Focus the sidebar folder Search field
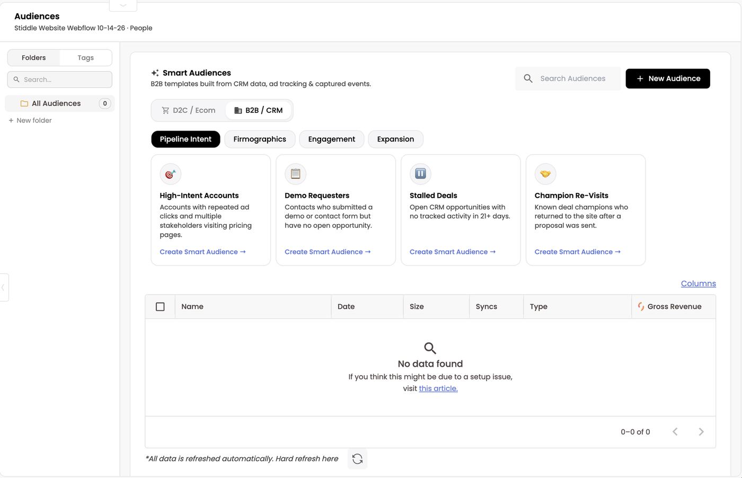The image size is (742, 478). 60,79
